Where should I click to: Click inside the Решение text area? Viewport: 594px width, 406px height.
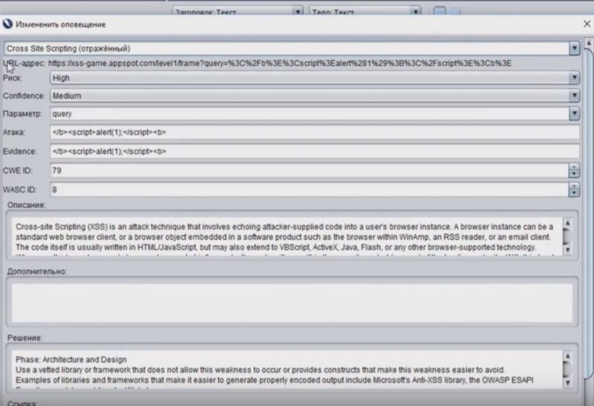[287, 370]
